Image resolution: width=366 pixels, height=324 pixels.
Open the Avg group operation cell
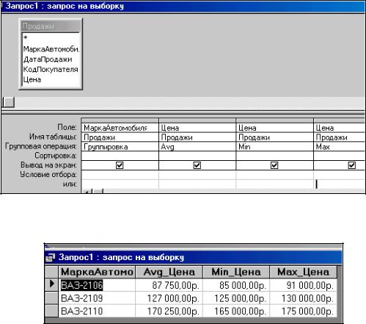197,147
